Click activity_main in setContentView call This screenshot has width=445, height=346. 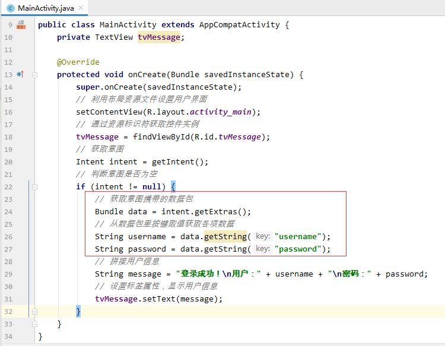coord(221,112)
